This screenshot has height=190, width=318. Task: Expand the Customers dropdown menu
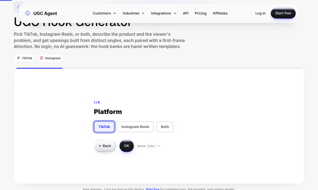click(104, 13)
